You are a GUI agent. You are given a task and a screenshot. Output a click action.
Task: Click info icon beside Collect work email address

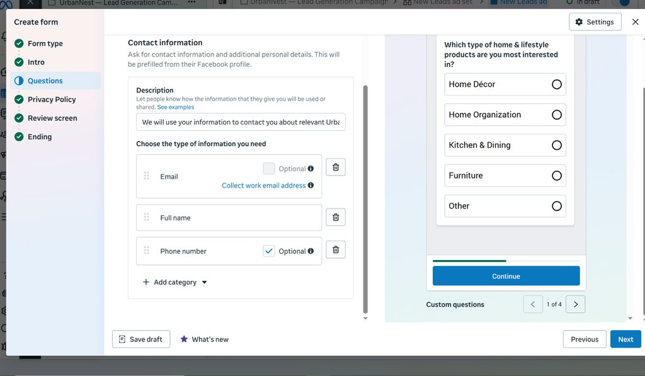311,185
